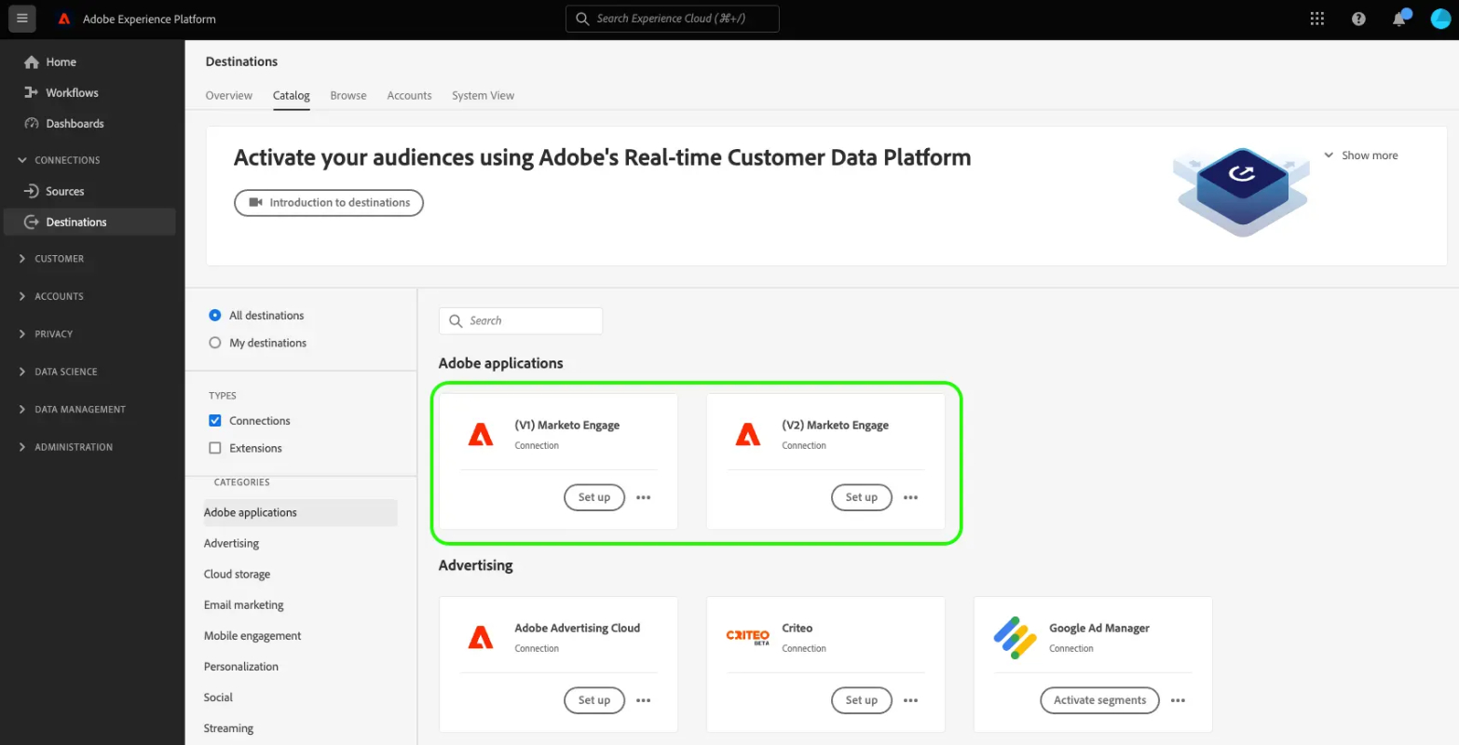The image size is (1459, 745).
Task: Open the Accounts tab
Action: [x=410, y=96]
